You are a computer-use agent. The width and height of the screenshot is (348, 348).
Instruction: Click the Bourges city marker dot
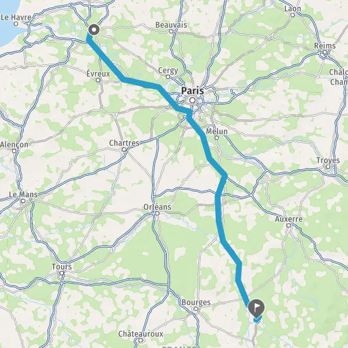[196, 309]
